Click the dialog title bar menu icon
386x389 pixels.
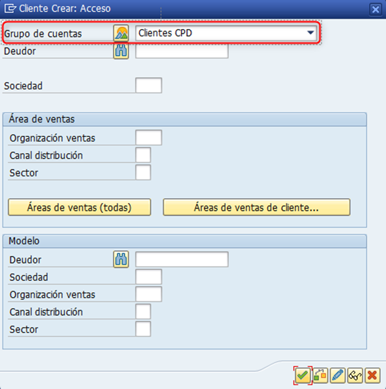(x=10, y=9)
